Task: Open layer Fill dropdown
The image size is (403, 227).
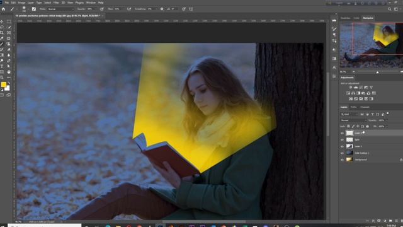Action: [386, 126]
